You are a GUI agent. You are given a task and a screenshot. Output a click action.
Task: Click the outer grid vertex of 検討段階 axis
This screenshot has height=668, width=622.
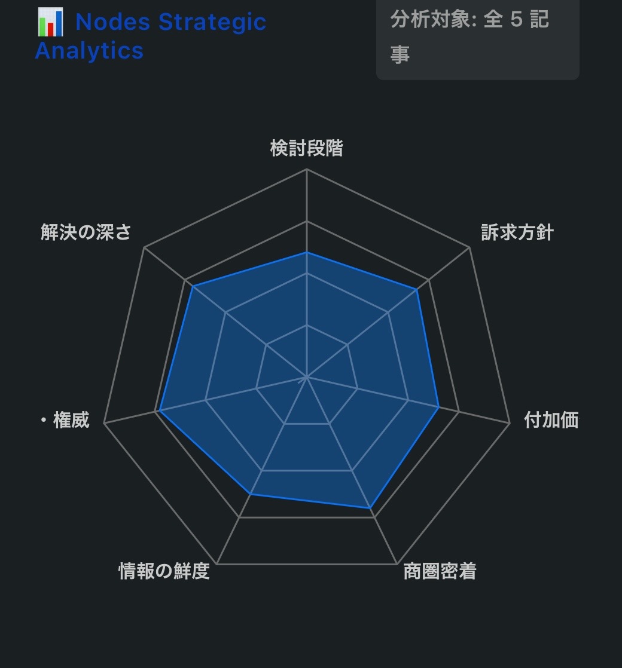(306, 169)
